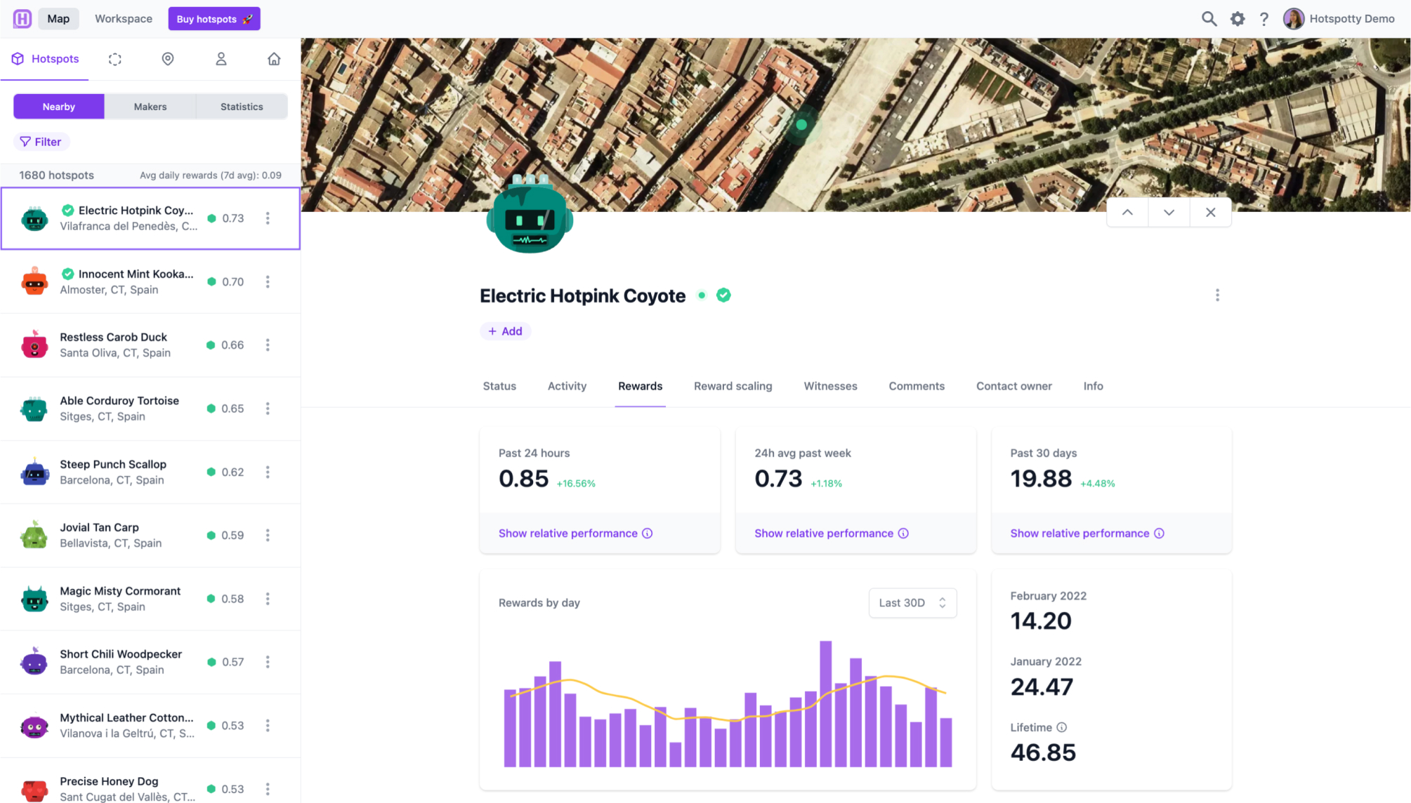The width and height of the screenshot is (1411, 803).
Task: Open the Reward scaling tab
Action: pos(733,386)
